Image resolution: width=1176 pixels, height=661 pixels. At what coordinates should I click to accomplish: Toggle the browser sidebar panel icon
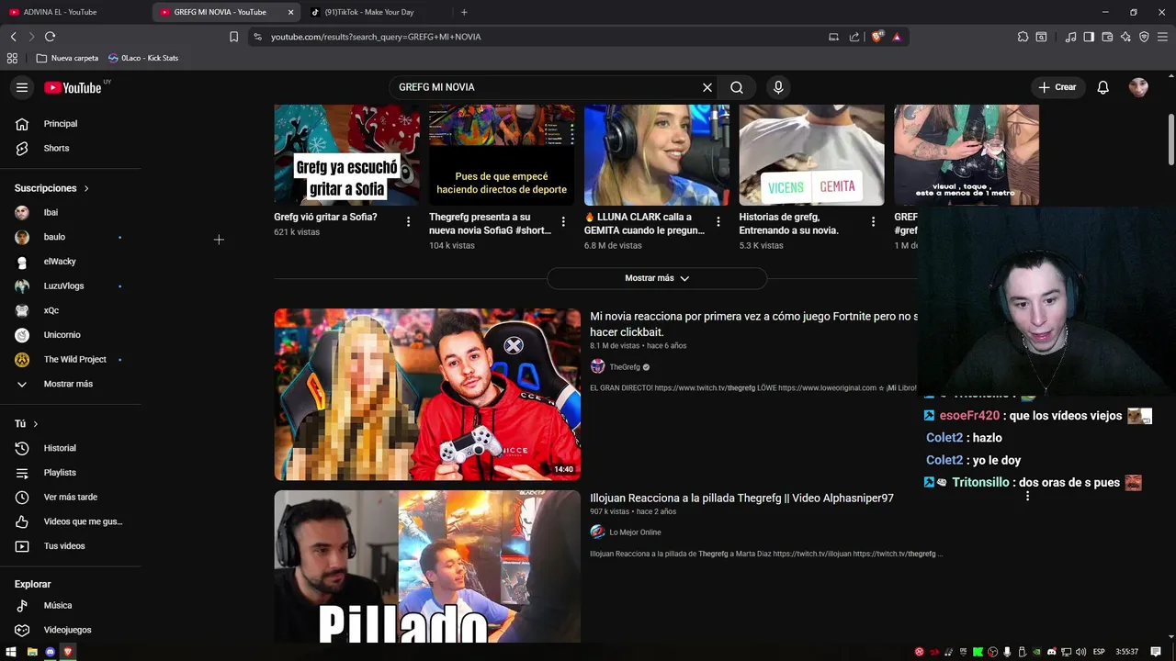pos(1089,37)
